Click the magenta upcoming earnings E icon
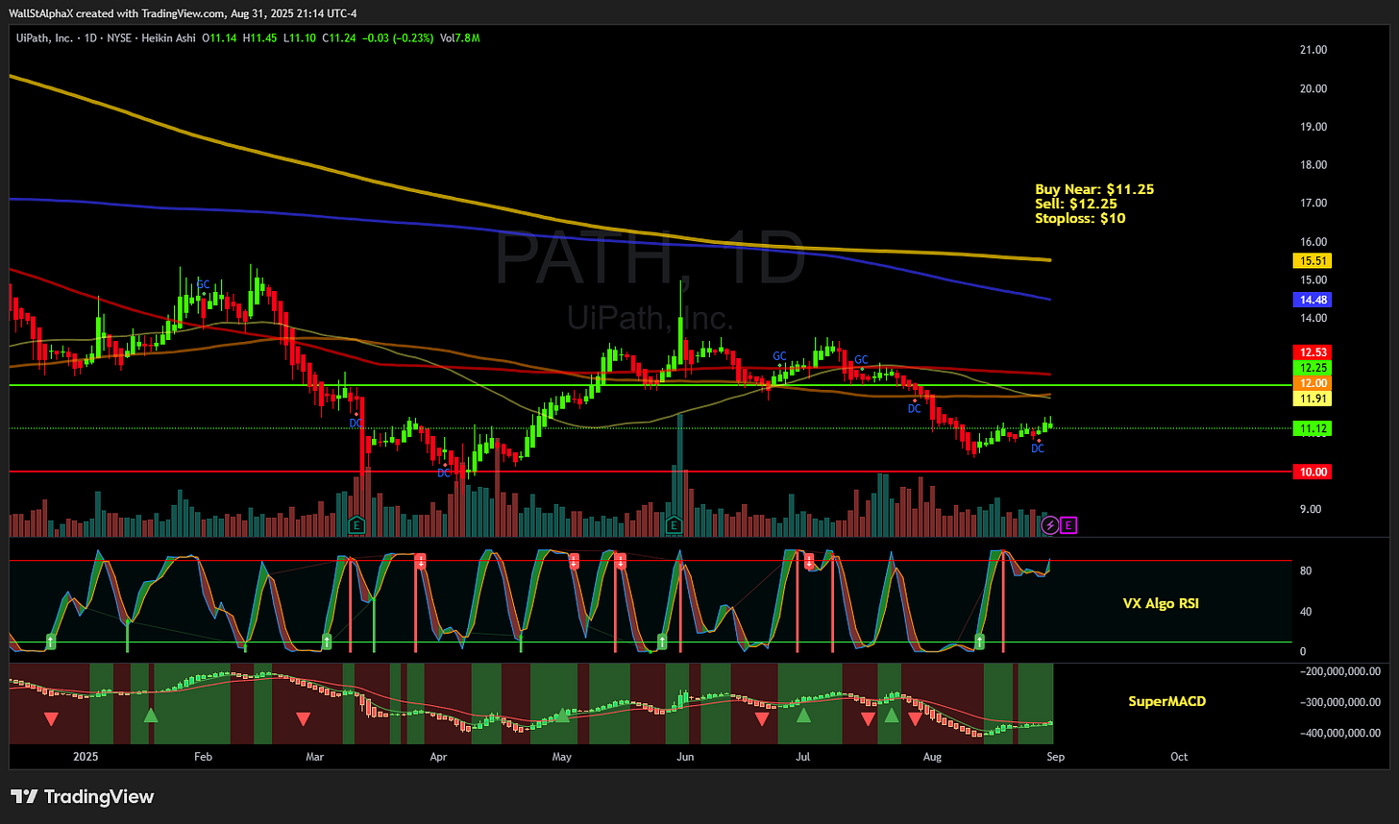The width and height of the screenshot is (1399, 824). point(1069,525)
